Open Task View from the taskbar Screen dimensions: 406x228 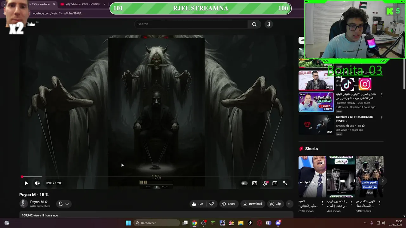[185, 223]
